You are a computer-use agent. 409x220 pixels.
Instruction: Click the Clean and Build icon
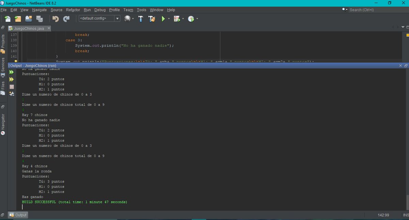click(x=152, y=19)
